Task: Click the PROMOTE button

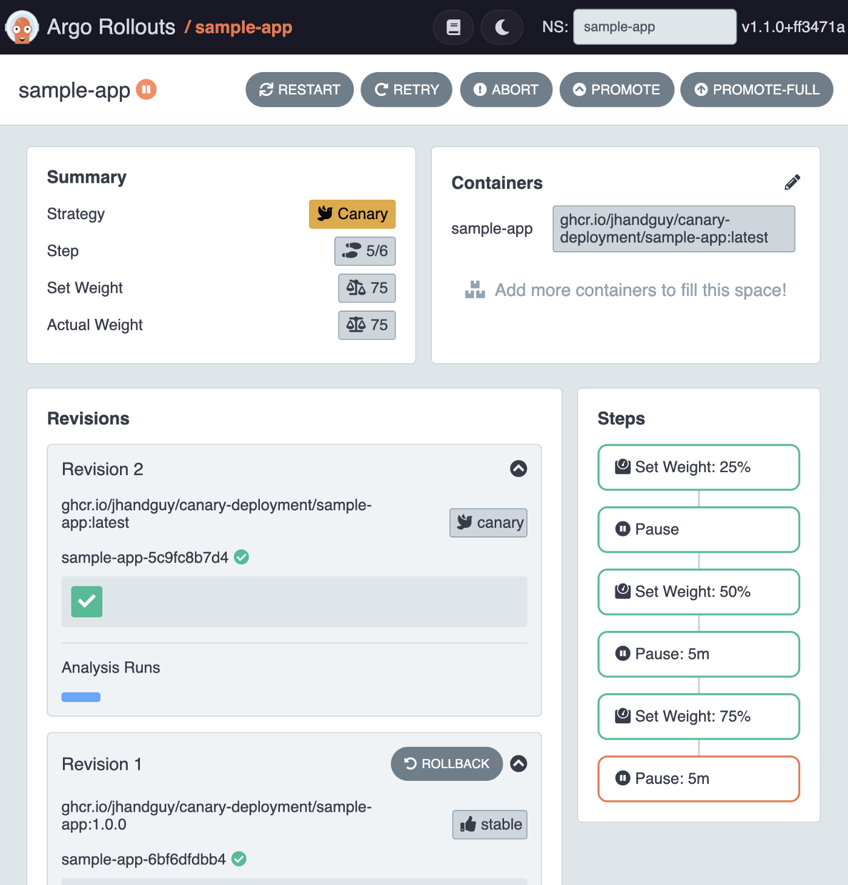Action: (x=617, y=90)
